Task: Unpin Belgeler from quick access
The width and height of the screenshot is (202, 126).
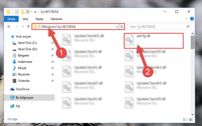Action: pyautogui.click(x=52, y=56)
